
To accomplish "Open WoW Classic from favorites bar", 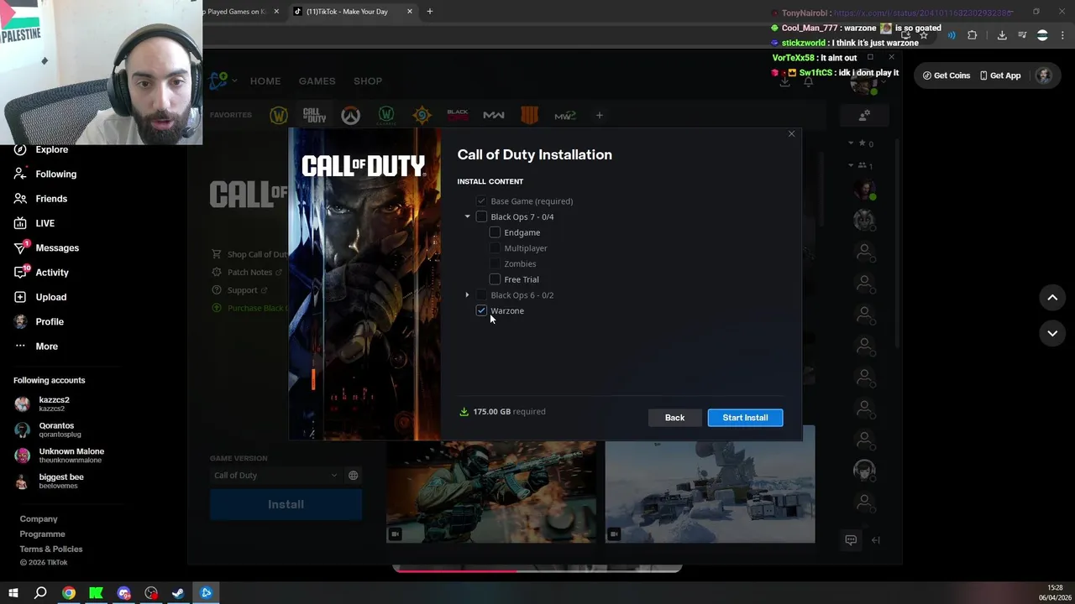I will pos(386,116).
